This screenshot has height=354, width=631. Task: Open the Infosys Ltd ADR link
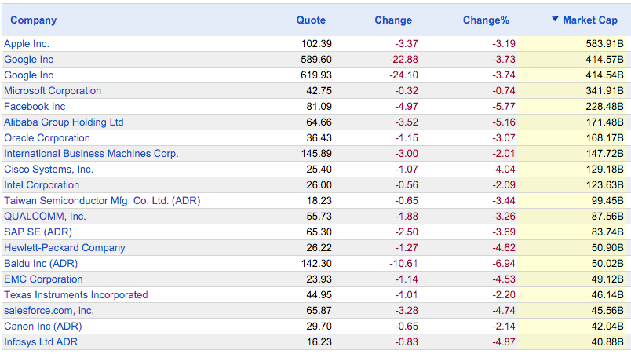pos(41,342)
